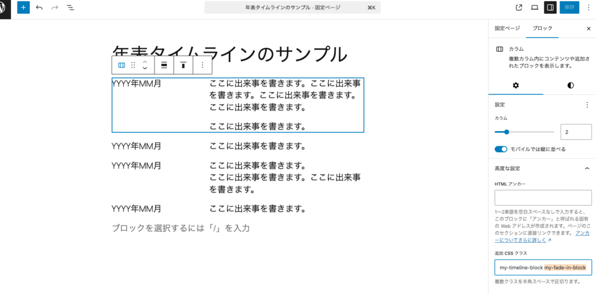The image size is (595, 294).
Task: Click the columns block type icon in toolbar
Action: click(x=122, y=65)
